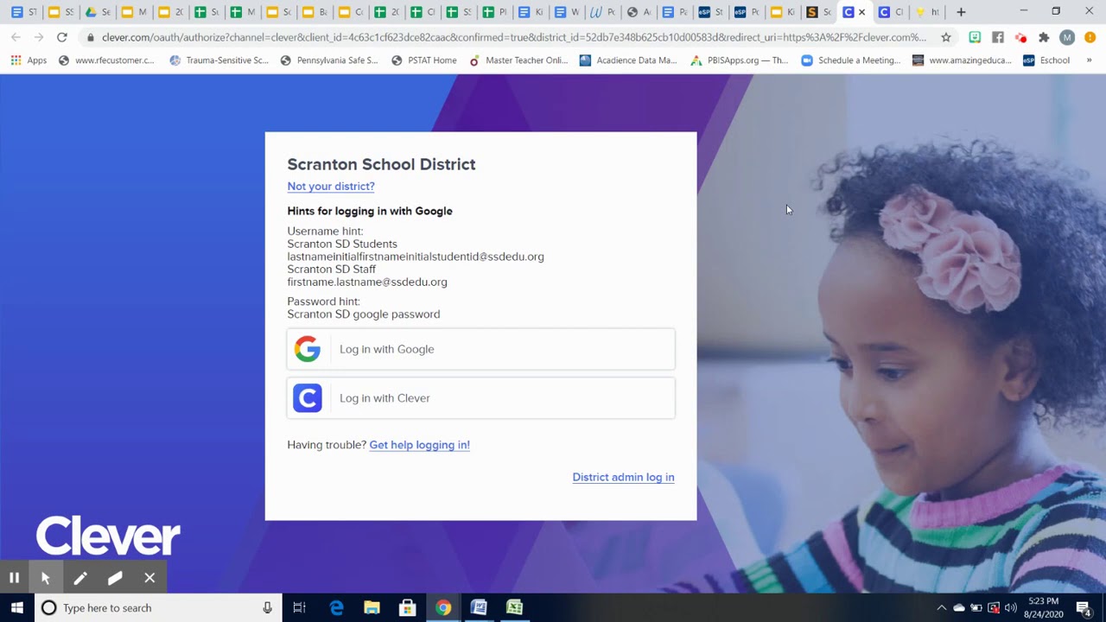Click the Log in with Google button
Screen dimensions: 1106x622
(x=480, y=349)
